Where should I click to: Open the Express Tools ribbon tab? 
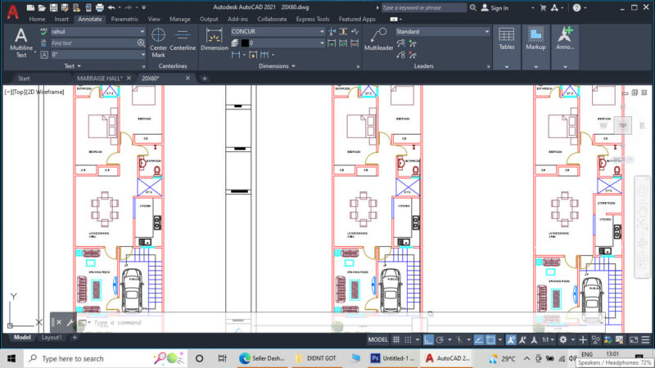(313, 19)
